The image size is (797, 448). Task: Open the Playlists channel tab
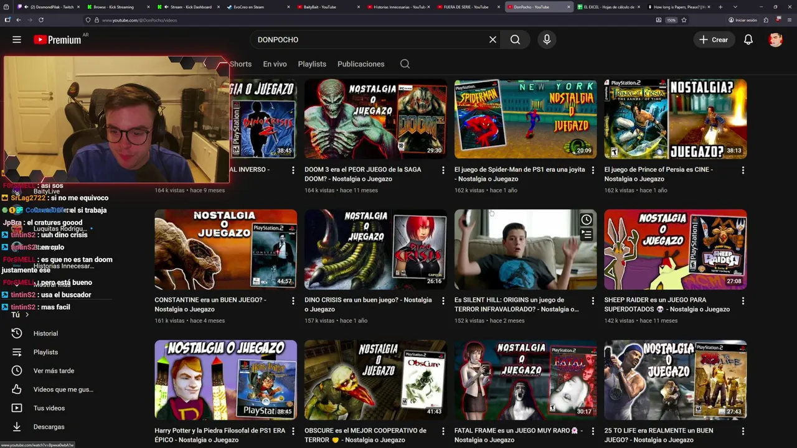[312, 64]
